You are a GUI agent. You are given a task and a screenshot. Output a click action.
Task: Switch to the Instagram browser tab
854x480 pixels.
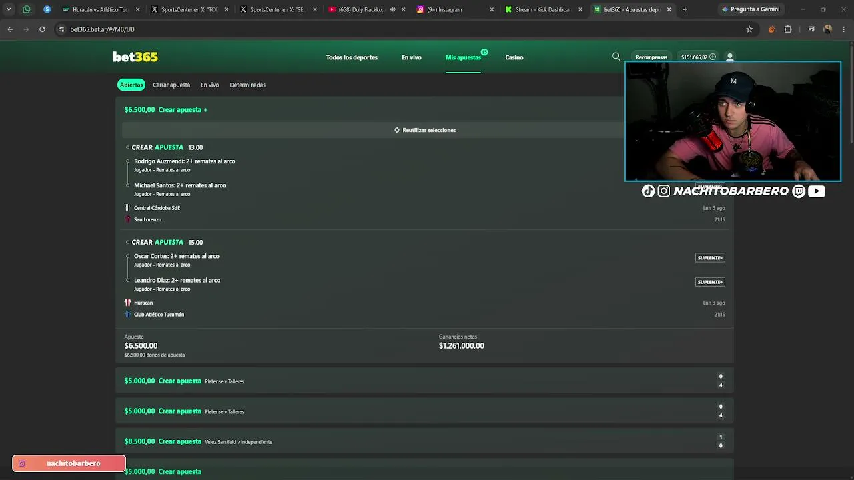pos(455,9)
